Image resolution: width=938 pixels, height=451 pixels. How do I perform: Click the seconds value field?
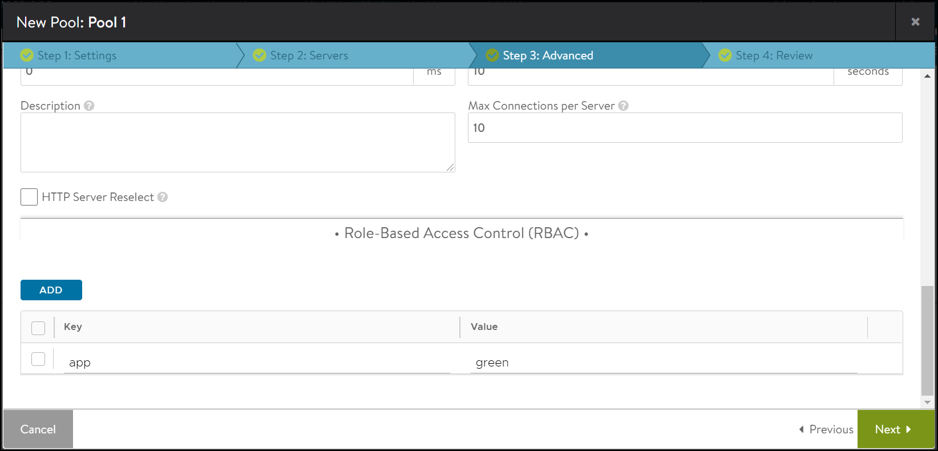(651, 76)
